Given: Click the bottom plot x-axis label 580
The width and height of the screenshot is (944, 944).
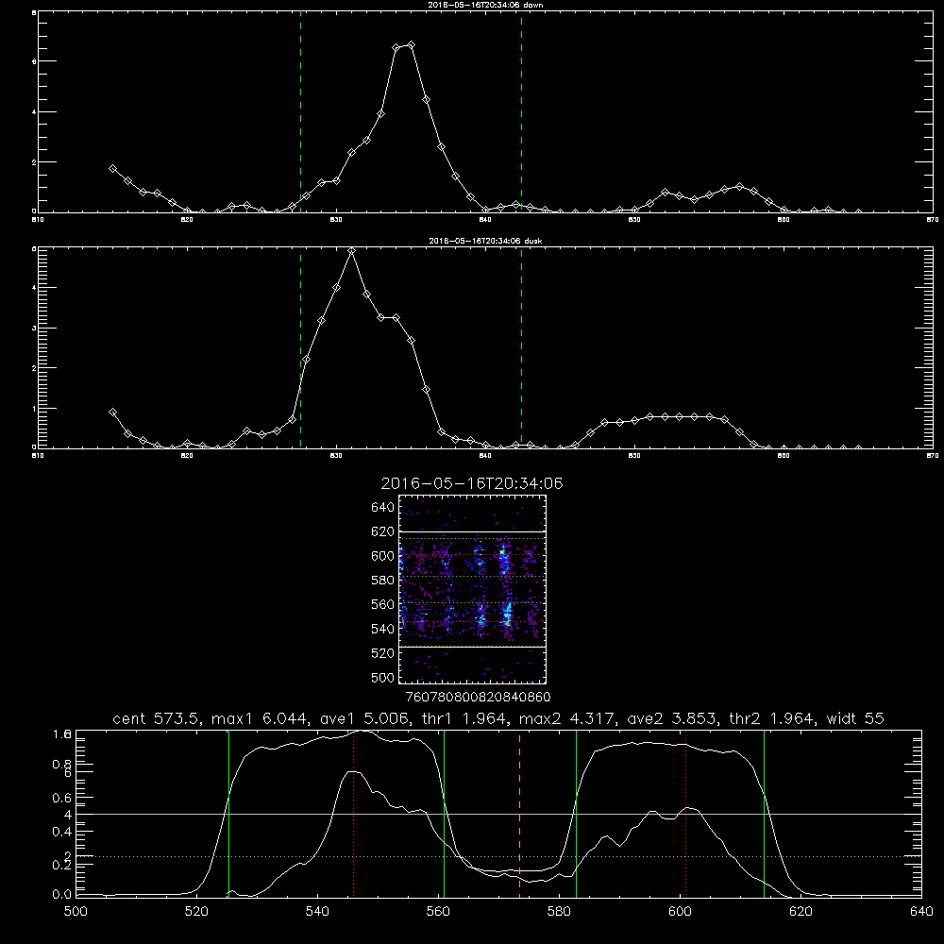Looking at the screenshot, I should tap(559, 912).
